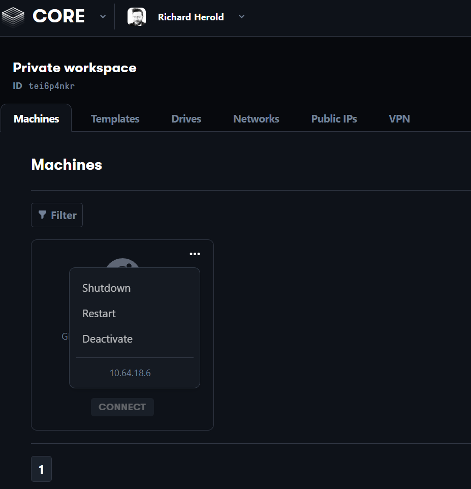
Task: Click the 10.64.18.6 IP address
Action: (130, 373)
